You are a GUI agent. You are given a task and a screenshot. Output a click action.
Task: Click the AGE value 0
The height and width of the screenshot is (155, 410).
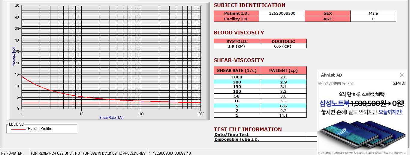click(x=373, y=19)
